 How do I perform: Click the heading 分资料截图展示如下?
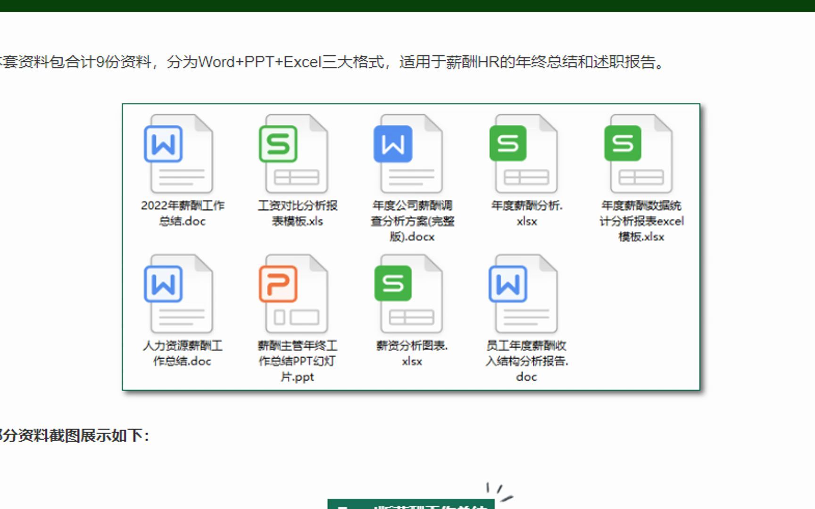point(75,435)
